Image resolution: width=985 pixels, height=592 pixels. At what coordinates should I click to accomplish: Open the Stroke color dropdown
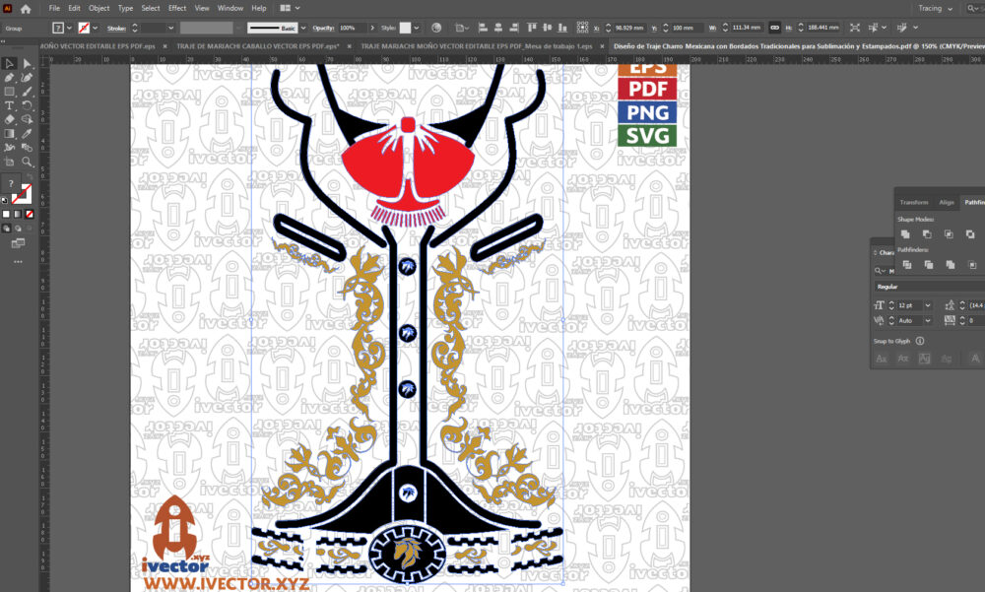coord(95,28)
